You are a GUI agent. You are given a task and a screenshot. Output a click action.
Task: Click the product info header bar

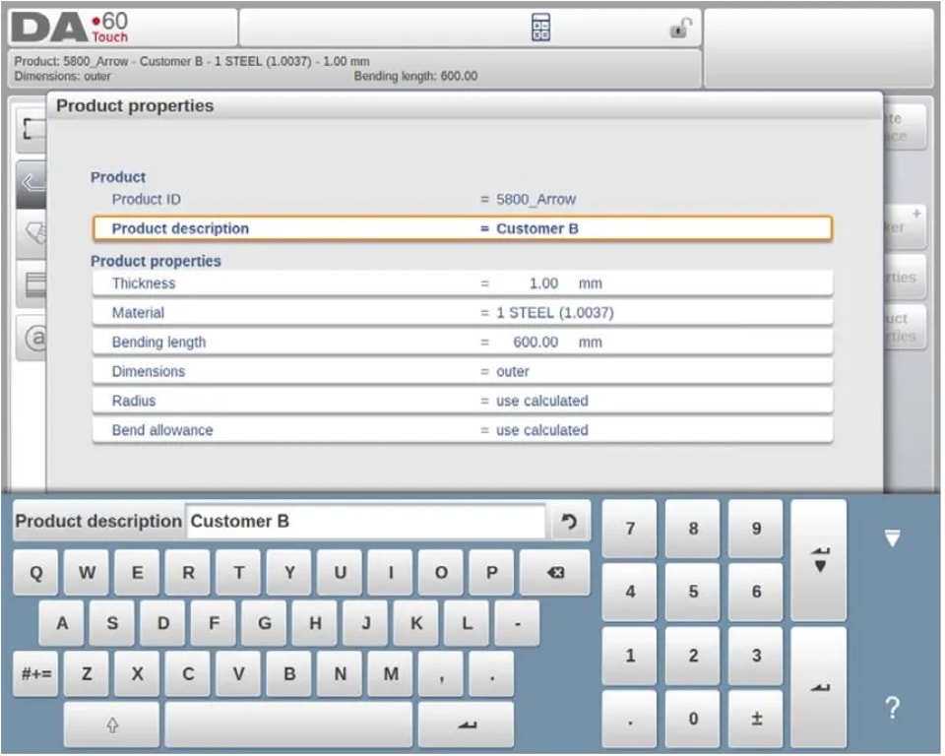coord(355,69)
